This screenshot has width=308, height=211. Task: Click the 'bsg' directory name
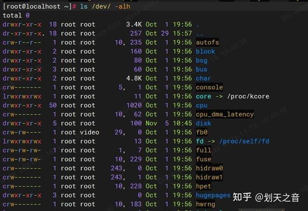pyautogui.click(x=201, y=60)
